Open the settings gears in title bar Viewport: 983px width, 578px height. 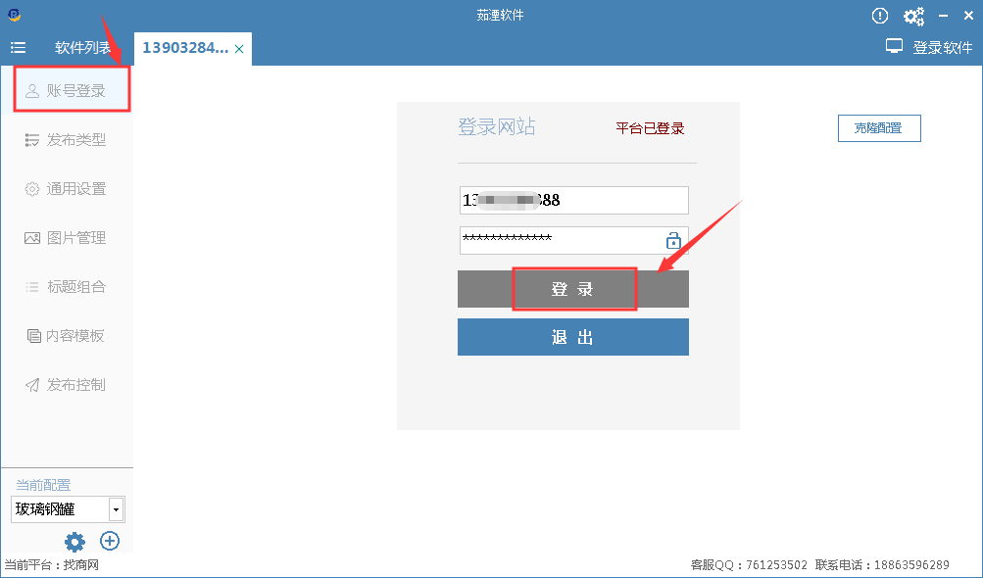(x=913, y=16)
